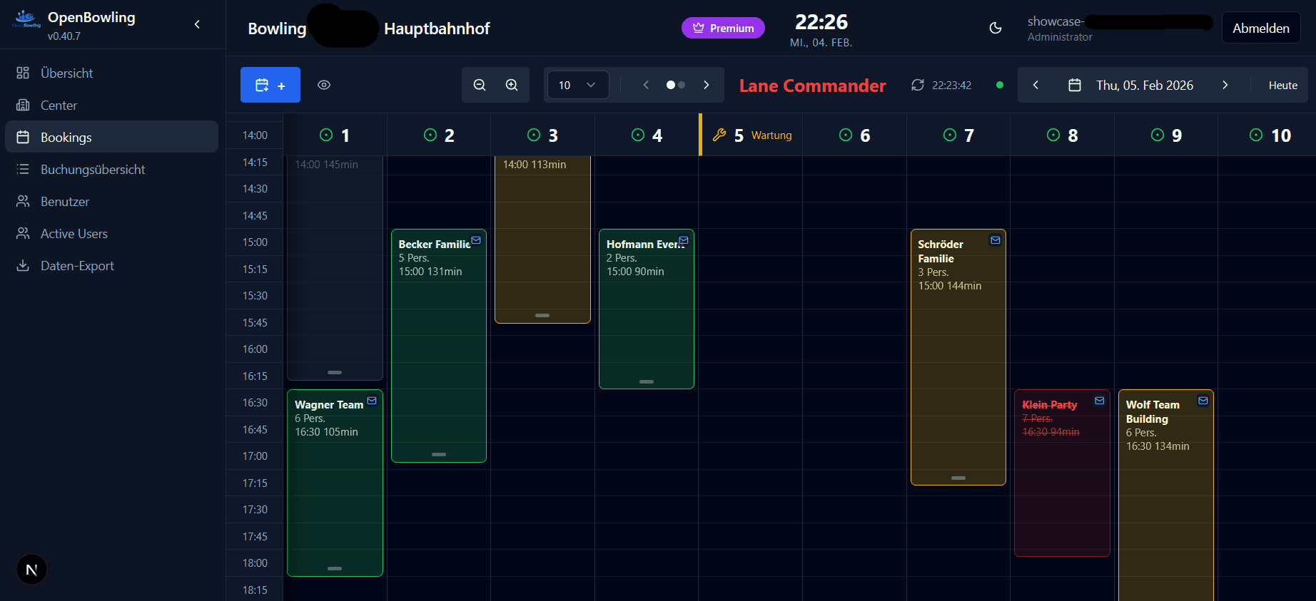Click the 14:00 113min booking on lane 3
Screen dimensions: 1316x601
542,239
